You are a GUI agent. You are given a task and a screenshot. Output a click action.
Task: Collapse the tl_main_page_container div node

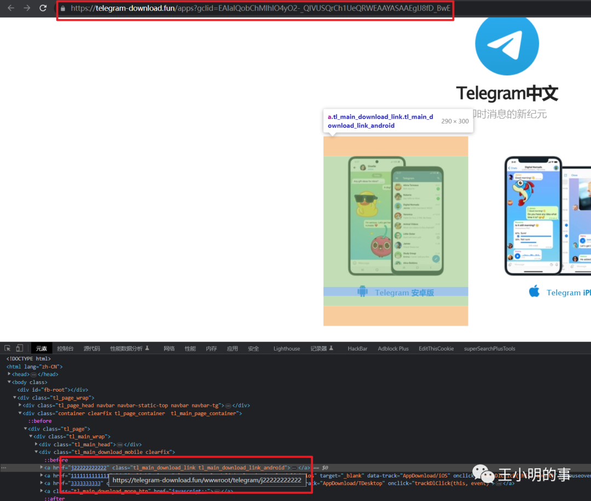(20, 413)
